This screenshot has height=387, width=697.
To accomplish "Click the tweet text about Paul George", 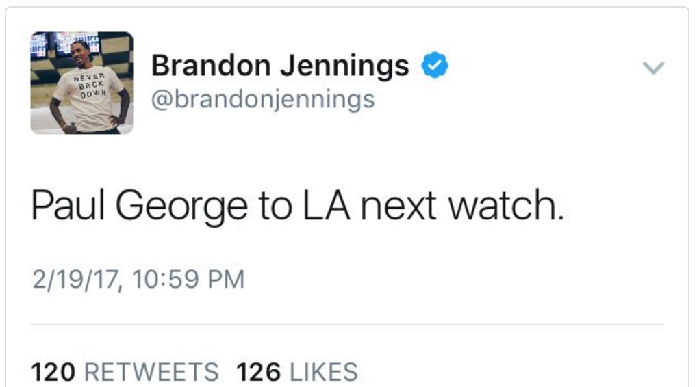I will tap(298, 204).
